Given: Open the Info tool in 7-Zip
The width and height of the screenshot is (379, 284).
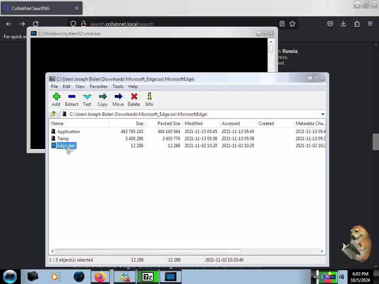Looking at the screenshot, I should point(149,99).
